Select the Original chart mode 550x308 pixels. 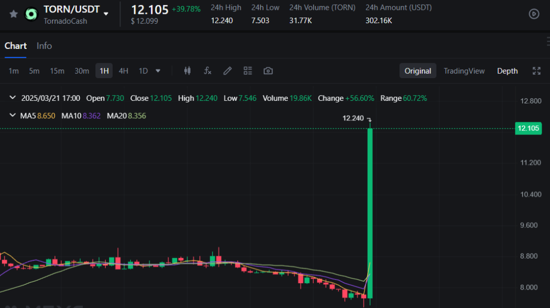click(x=418, y=71)
